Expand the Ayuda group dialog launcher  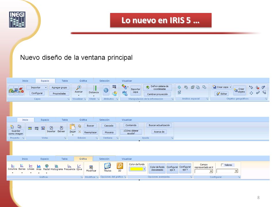coord(172,138)
